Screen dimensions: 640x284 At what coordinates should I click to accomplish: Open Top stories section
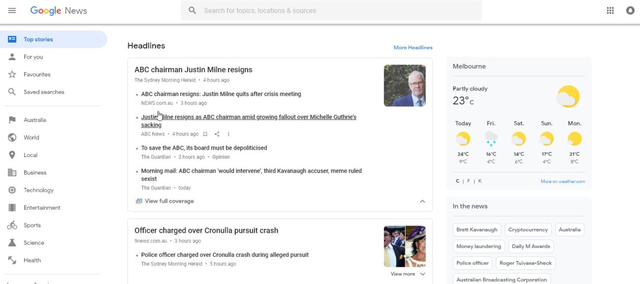tap(54, 39)
